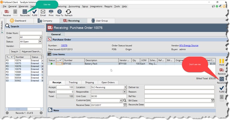This screenshot has height=120, width=230.
Task: Click magnifier next to Customer/Job field
Action: (125, 100)
